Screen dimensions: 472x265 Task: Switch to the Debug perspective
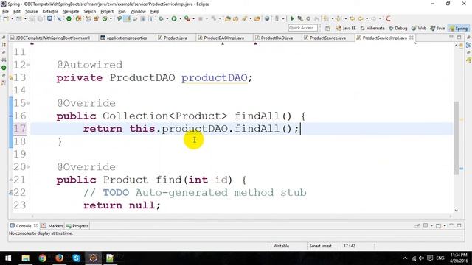coord(398,28)
